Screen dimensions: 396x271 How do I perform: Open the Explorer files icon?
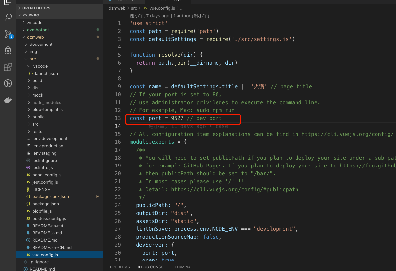tap(8, 2)
